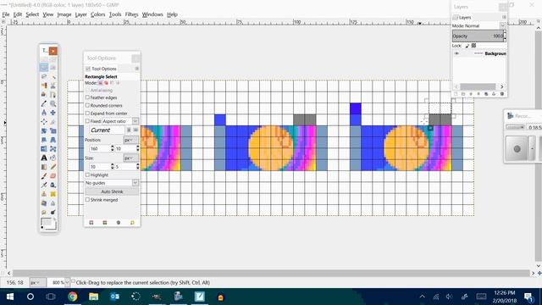Viewport: 542px width, 305px height.
Task: Open the status bar unit px dropdown
Action: tap(37, 282)
